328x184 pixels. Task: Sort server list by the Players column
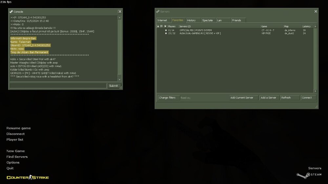pyautogui.click(x=172, y=26)
